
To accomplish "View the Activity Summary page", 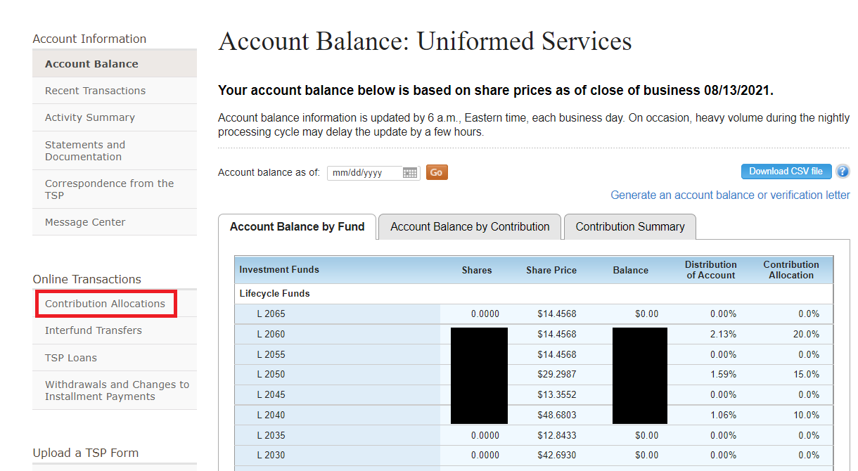I will tap(88, 117).
